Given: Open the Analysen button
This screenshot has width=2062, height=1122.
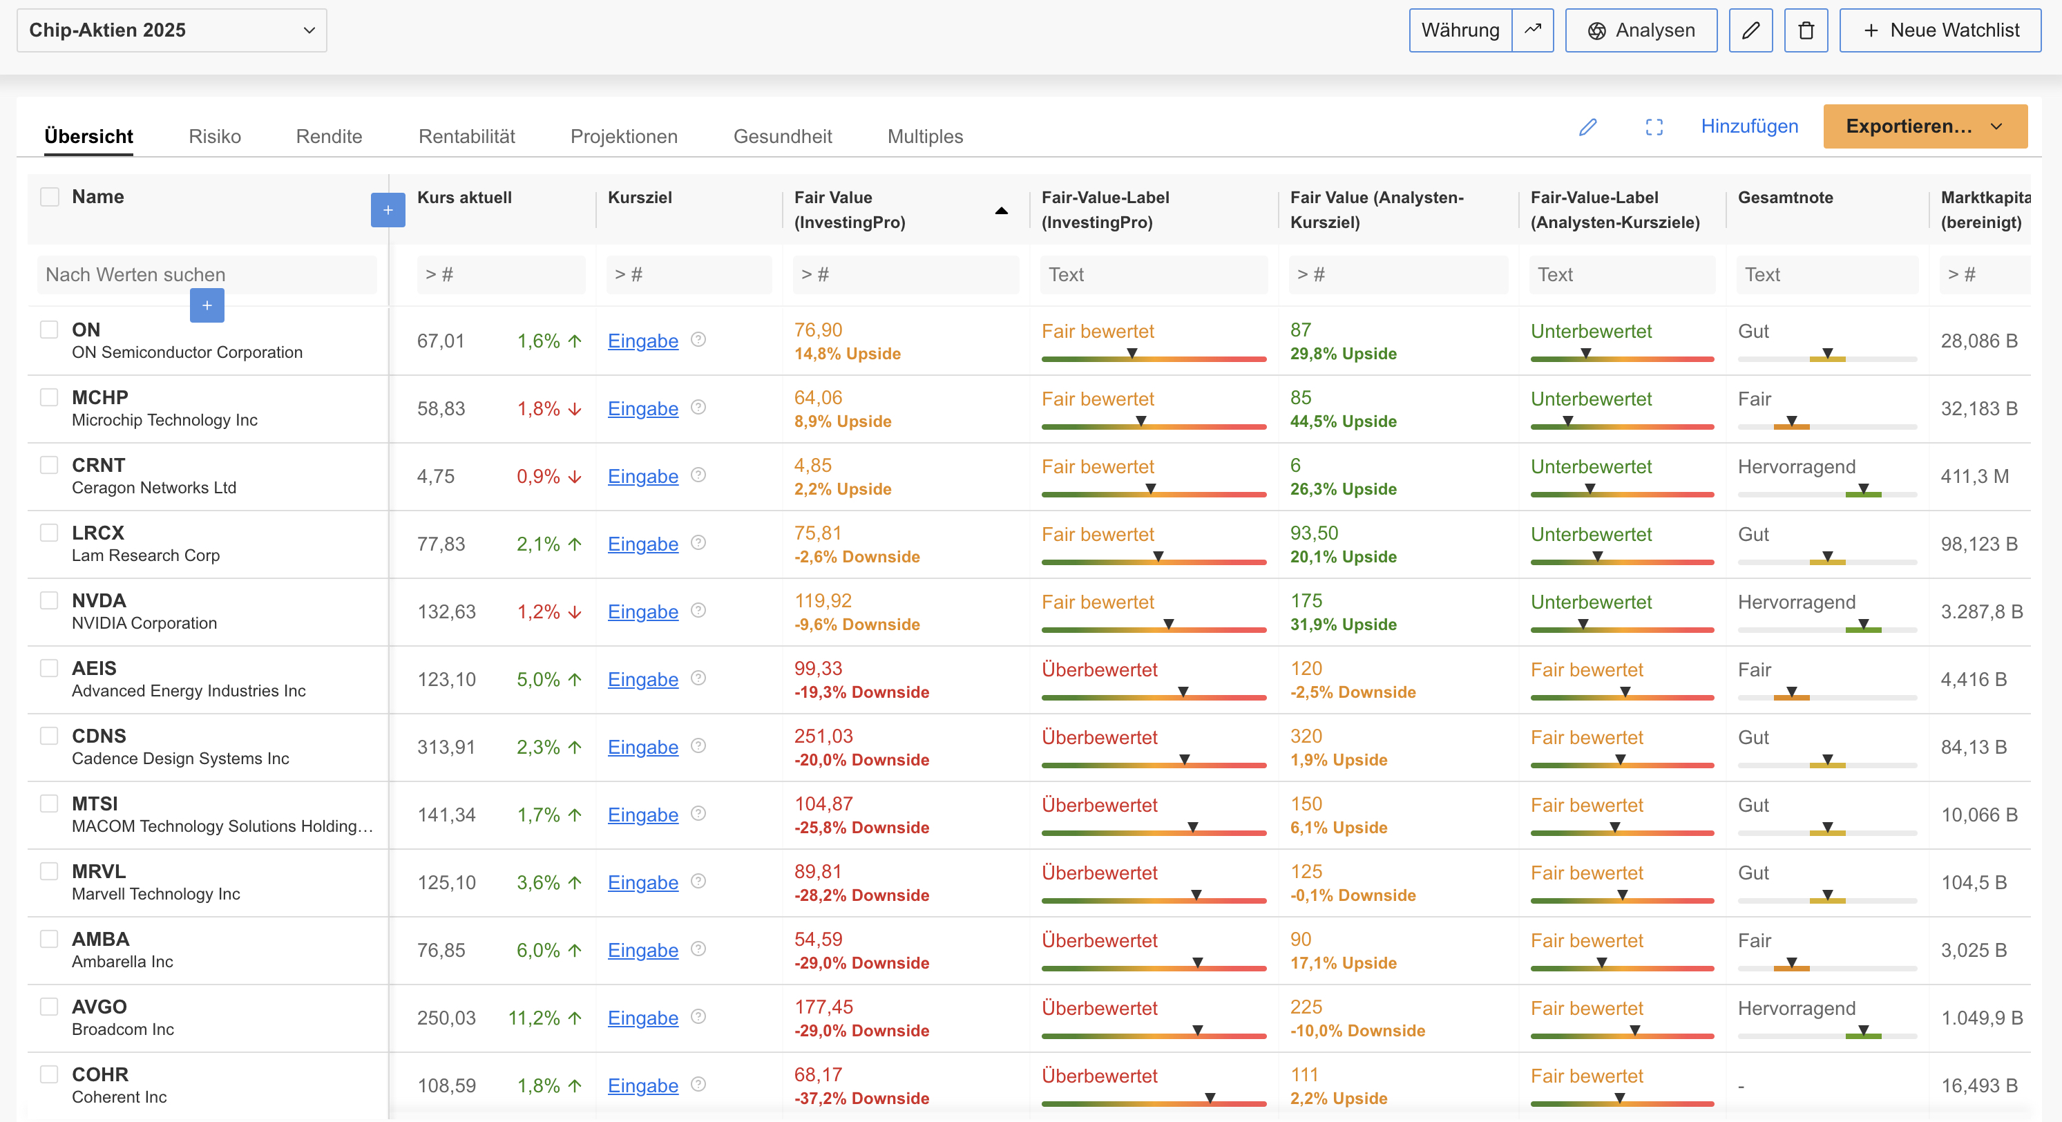Looking at the screenshot, I should [x=1641, y=30].
